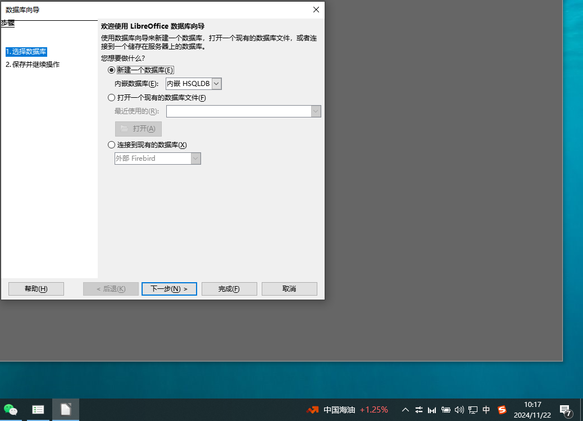The width and height of the screenshot is (583, 421).
Task: Click the +1.25% stock change value
Action: pyautogui.click(x=374, y=410)
